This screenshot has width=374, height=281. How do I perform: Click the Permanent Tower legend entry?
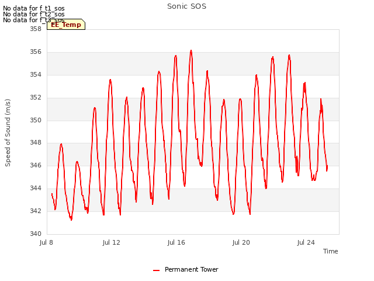(x=186, y=269)
